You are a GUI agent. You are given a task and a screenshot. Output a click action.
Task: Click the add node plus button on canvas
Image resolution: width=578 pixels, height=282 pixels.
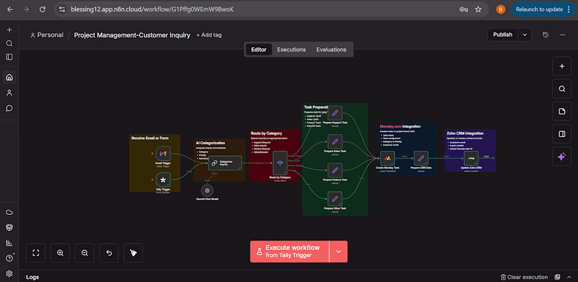coord(562,66)
